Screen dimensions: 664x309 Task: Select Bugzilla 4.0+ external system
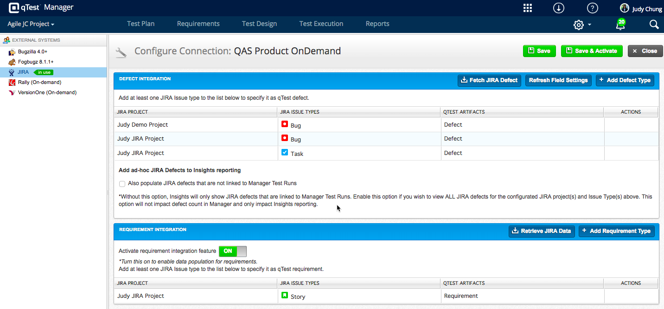(x=32, y=51)
